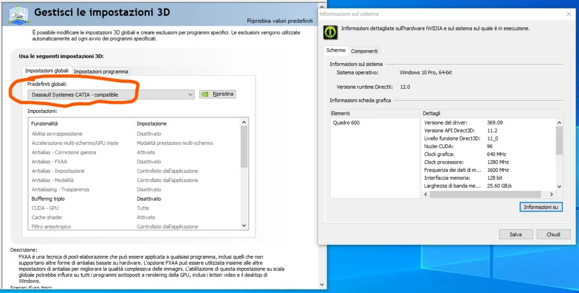Click the NVIDIA system info green icon
Image resolution: width=579 pixels, height=293 pixels.
(x=330, y=32)
